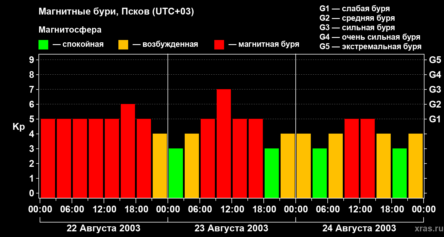Click the yellow "возбужденная" legend swatch
This screenshot has width=444, height=237.
(x=123, y=45)
